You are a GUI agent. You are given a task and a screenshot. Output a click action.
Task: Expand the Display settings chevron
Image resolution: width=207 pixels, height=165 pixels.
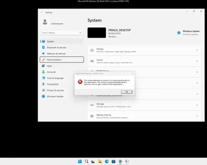[x=197, y=50]
